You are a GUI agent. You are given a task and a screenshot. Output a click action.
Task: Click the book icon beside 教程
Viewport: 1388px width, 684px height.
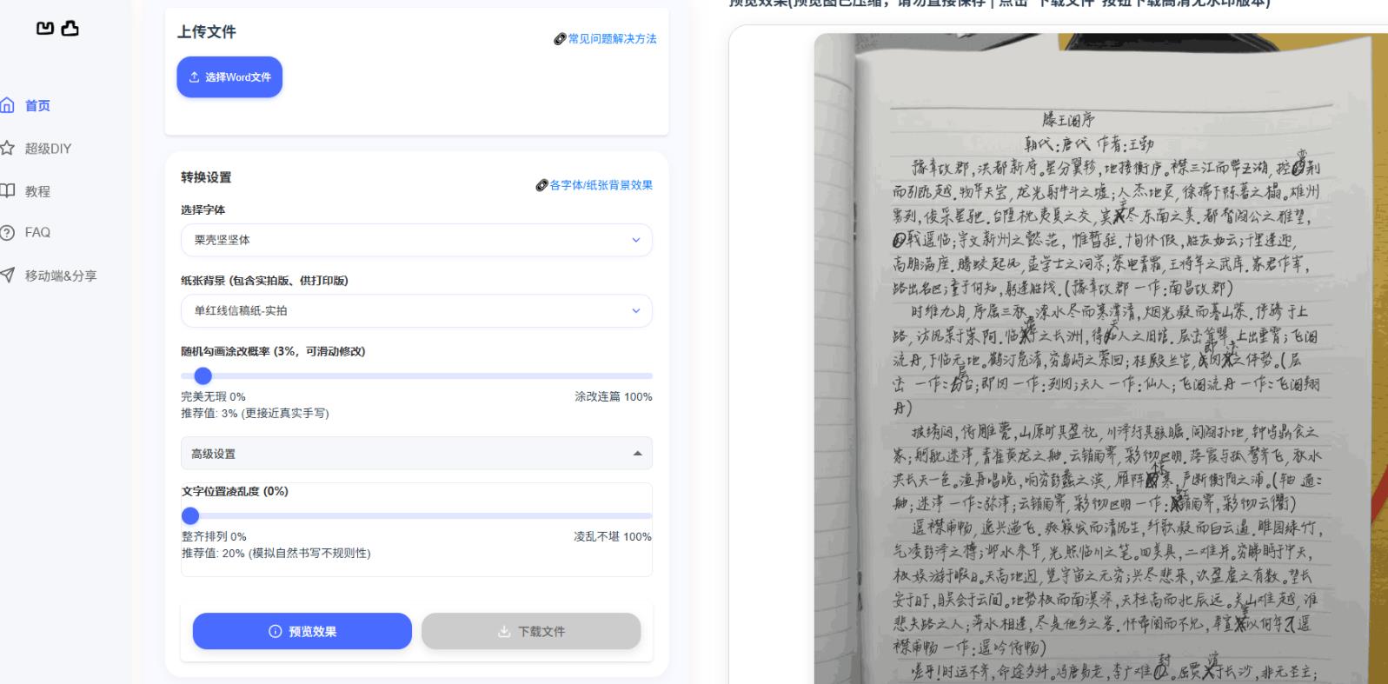click(7, 190)
